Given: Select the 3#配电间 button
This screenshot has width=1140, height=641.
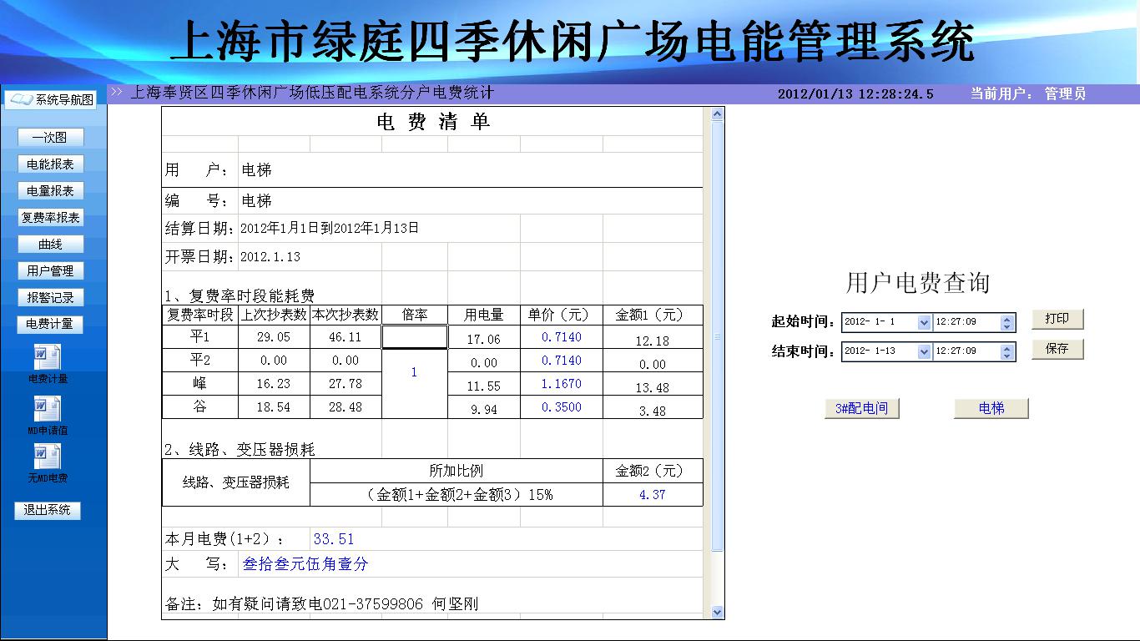Looking at the screenshot, I should [861, 408].
